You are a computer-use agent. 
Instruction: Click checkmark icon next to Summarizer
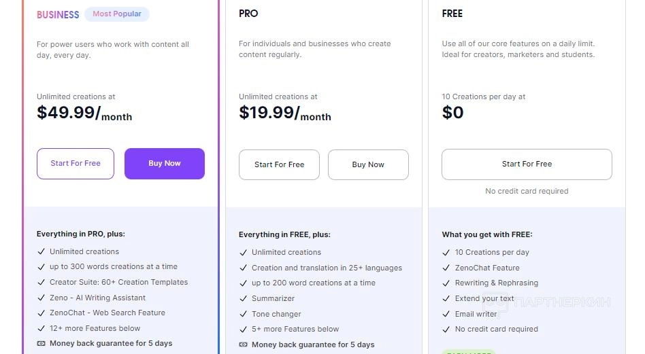coord(243,298)
